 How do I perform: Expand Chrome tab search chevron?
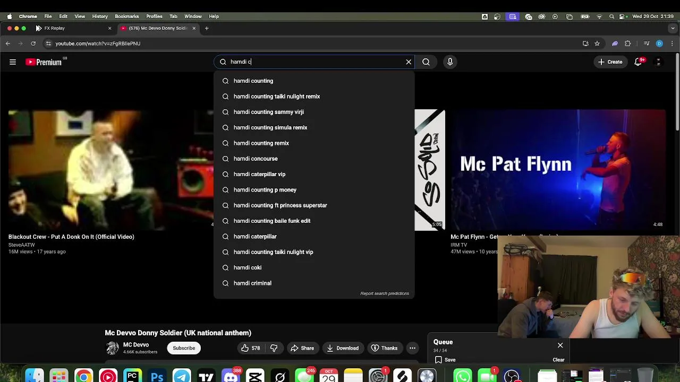[671, 28]
